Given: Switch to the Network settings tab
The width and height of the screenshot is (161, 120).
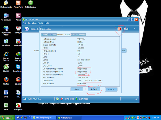Looking at the screenshot, I should tap(78, 34).
